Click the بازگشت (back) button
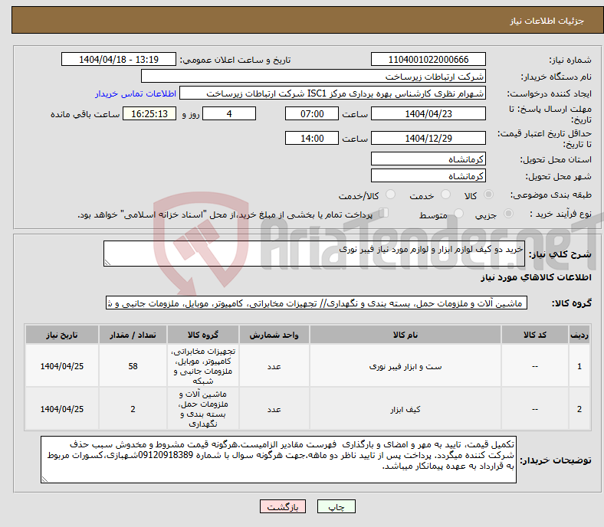The width and height of the screenshot is (604, 527). tap(283, 506)
